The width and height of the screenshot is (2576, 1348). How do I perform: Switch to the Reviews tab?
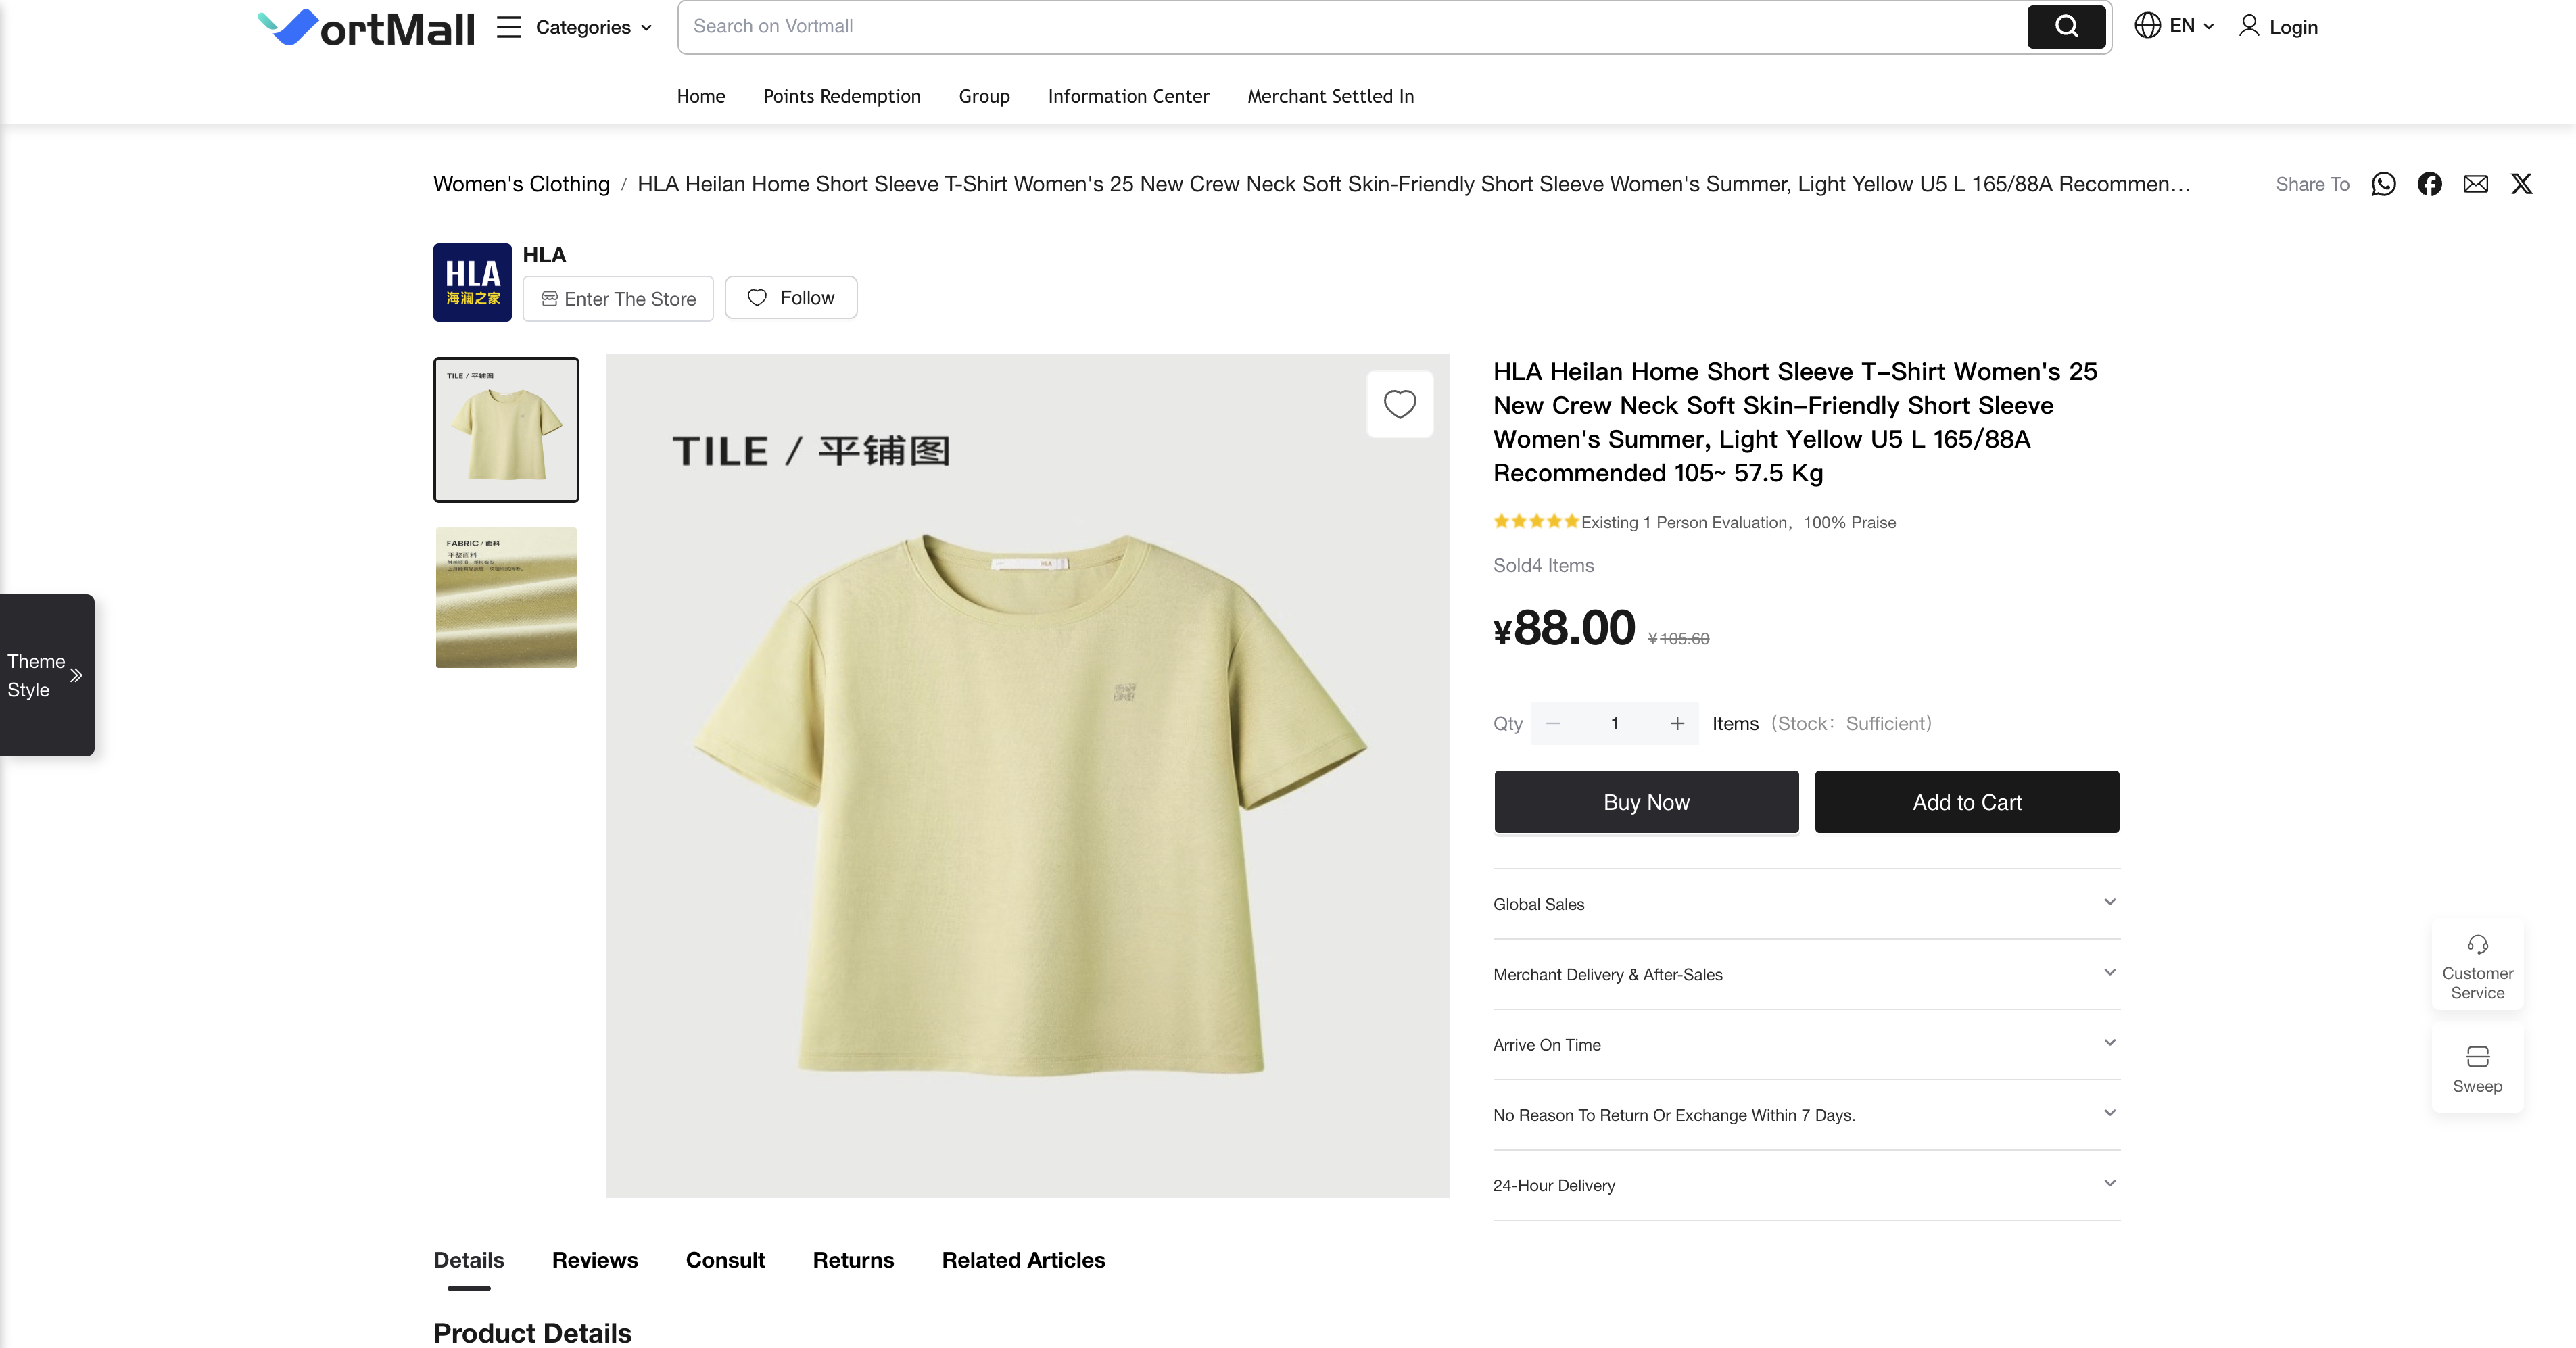594,1260
